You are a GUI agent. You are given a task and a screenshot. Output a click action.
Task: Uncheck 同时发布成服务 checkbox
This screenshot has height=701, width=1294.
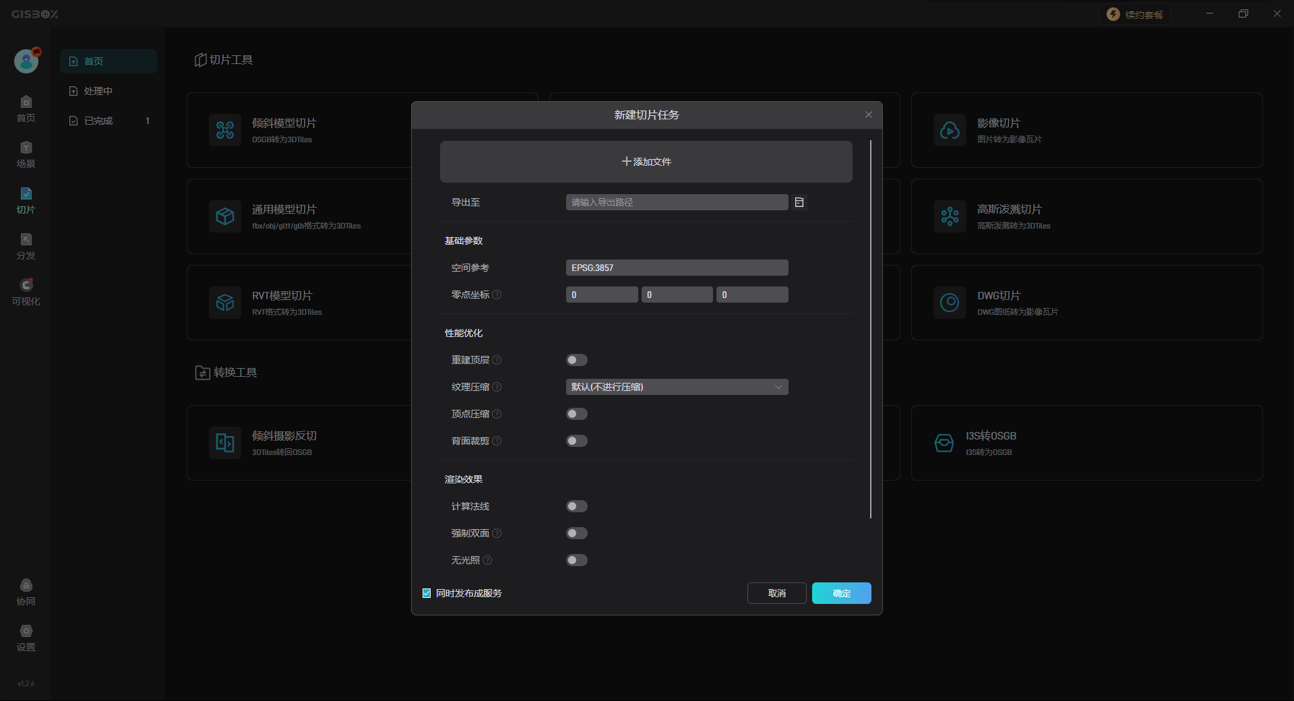pyautogui.click(x=427, y=593)
